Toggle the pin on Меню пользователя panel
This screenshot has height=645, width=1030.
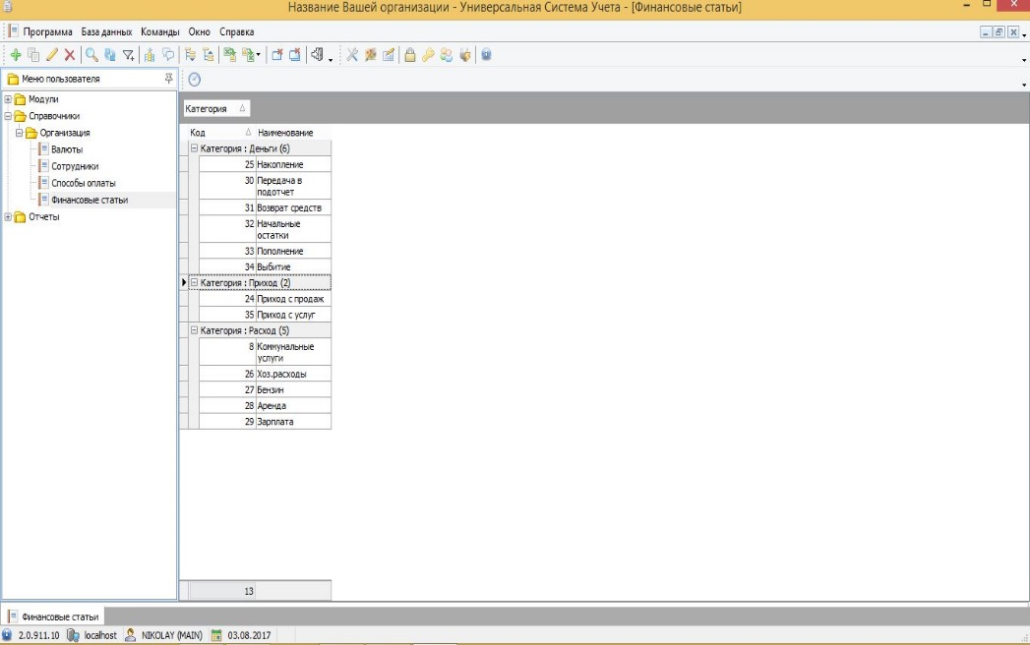(x=169, y=79)
